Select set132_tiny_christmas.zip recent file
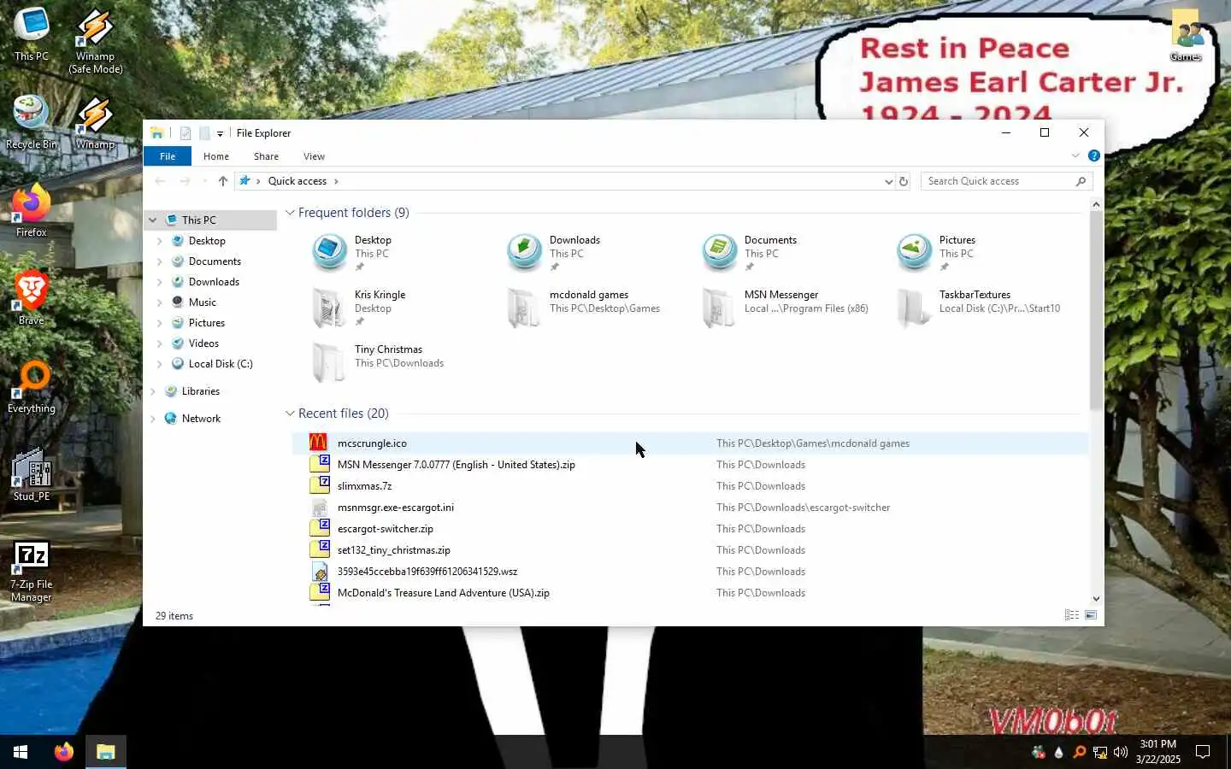The image size is (1231, 769). (x=690, y=550)
